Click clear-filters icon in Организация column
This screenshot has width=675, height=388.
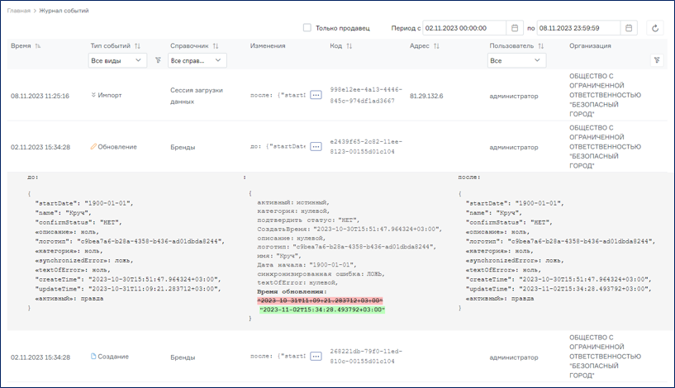(x=656, y=60)
